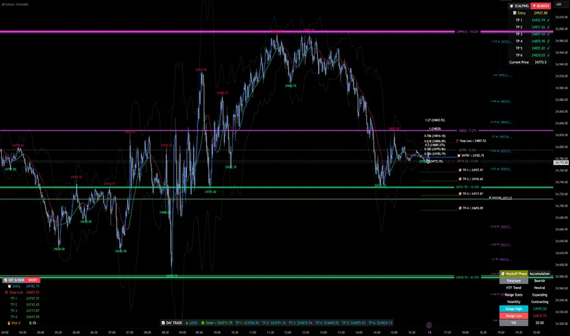
Task: Click the 0.786 (24816.18) Fibonacci label
Action: (x=435, y=136)
